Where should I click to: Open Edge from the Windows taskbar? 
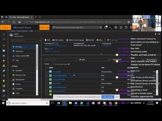tap(64, 103)
